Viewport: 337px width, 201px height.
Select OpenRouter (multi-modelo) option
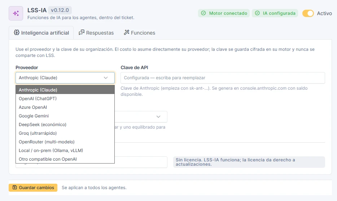(x=65, y=142)
